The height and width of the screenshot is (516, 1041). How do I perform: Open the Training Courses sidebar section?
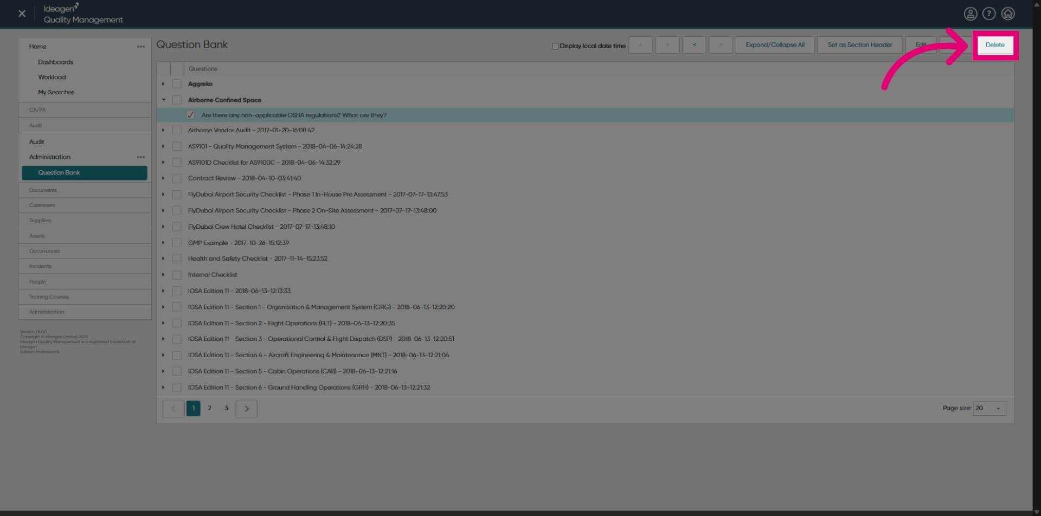click(85, 297)
